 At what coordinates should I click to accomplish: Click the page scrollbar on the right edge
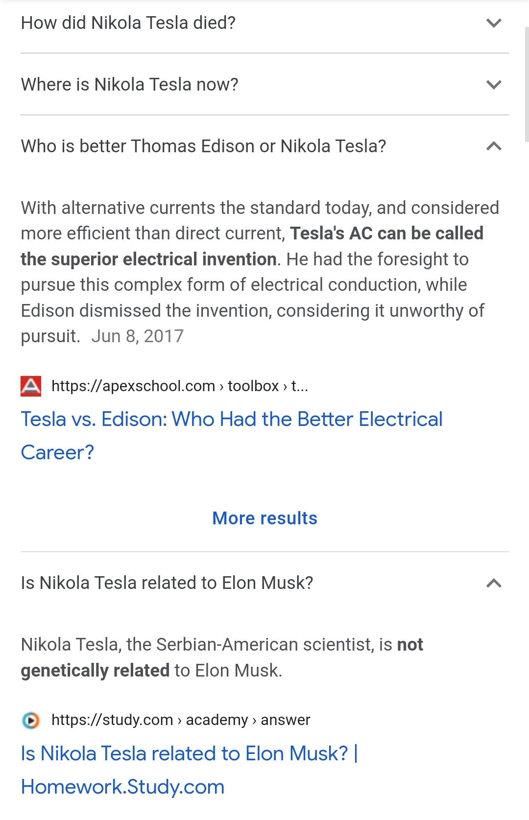click(x=526, y=83)
